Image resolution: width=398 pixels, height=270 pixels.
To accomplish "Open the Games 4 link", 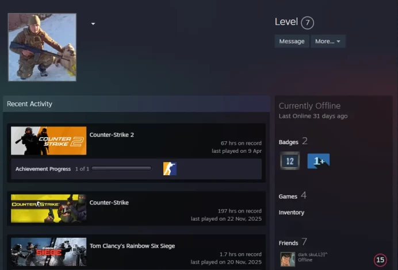I will 292,196.
